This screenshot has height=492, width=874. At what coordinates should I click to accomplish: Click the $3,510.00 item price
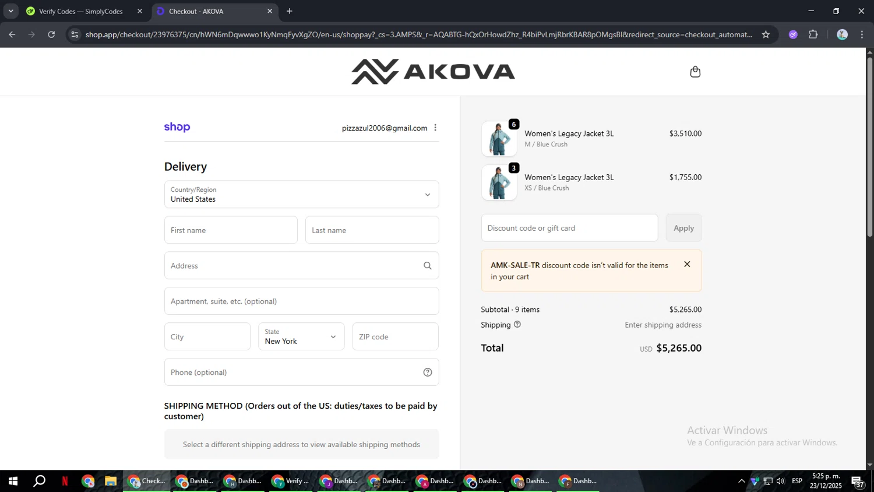click(685, 133)
